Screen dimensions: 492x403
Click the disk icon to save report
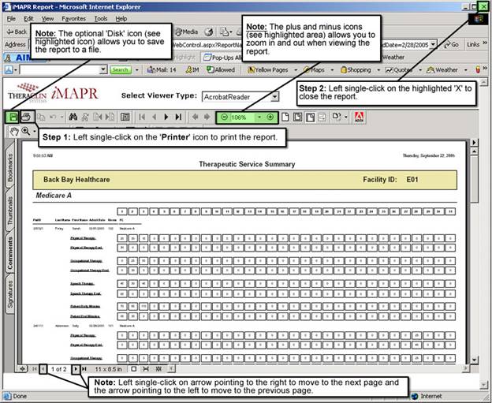click(x=13, y=117)
